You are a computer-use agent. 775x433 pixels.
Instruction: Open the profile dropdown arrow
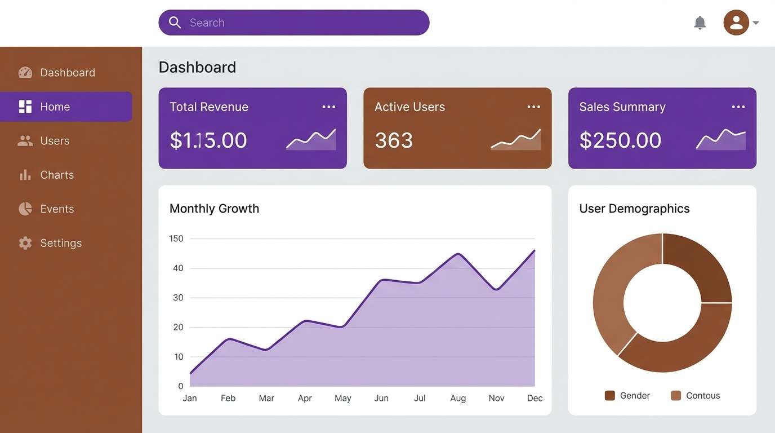click(755, 23)
